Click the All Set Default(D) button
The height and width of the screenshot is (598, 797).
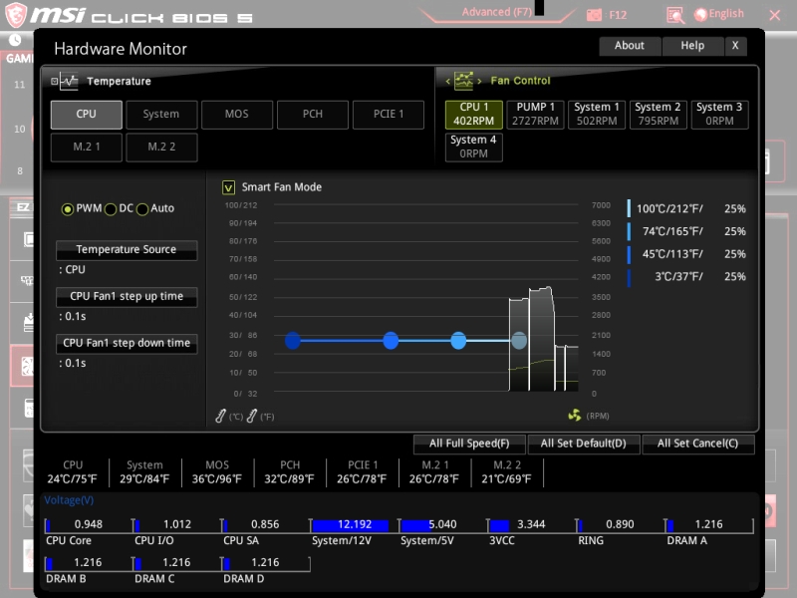tap(584, 444)
